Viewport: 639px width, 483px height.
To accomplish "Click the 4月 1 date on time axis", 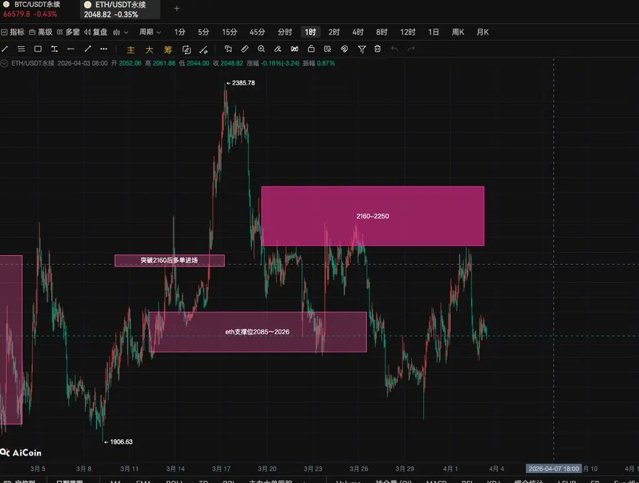I will click(x=451, y=469).
